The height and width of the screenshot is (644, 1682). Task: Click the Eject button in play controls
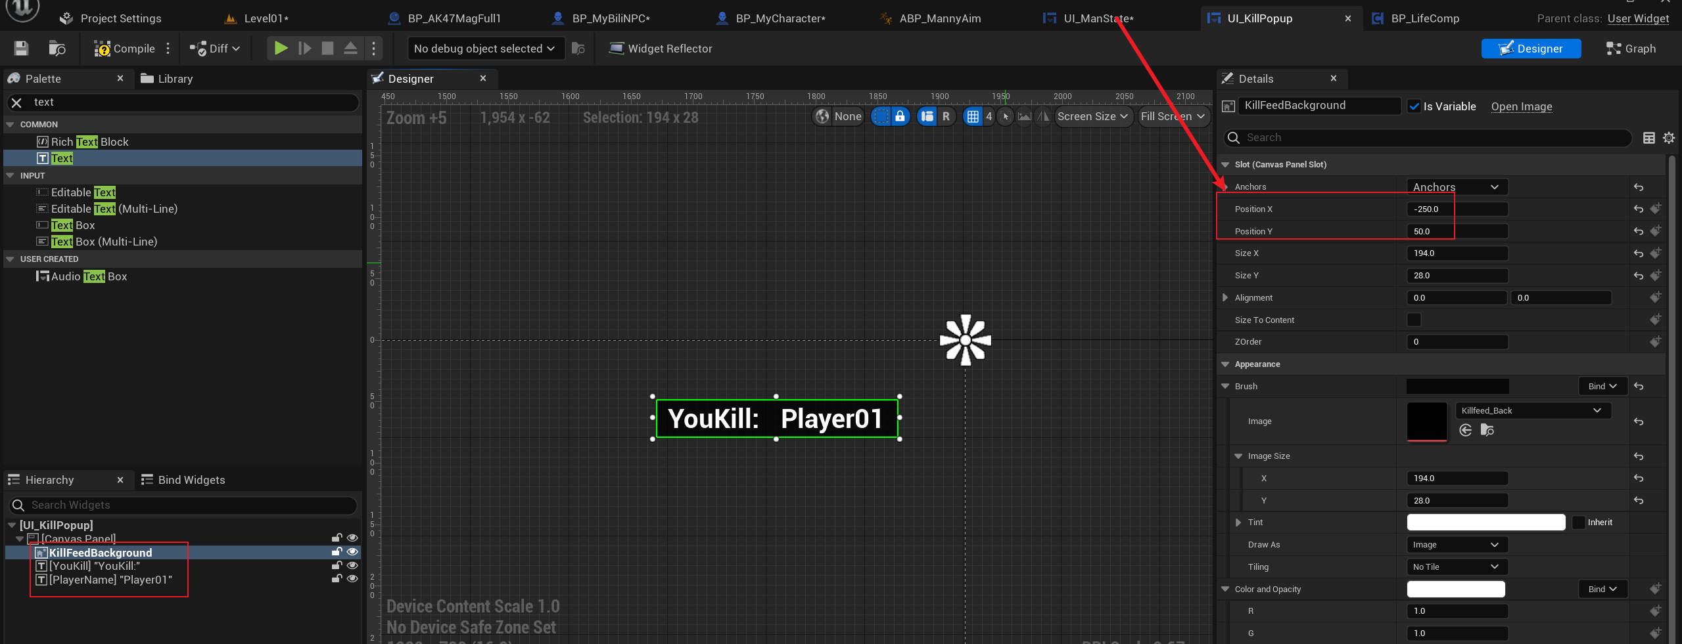[x=351, y=48]
